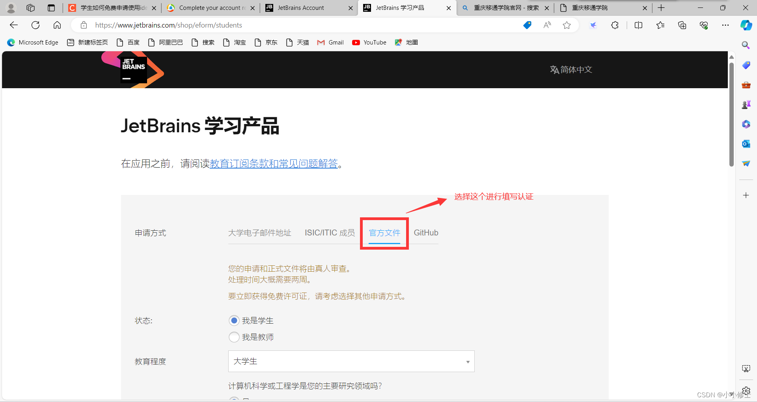Open a new browser tab with plus button

pyautogui.click(x=662, y=8)
